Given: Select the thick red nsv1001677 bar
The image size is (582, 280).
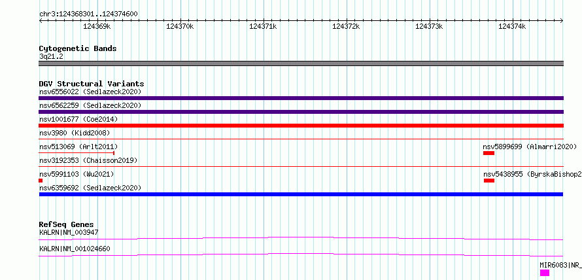Looking at the screenshot, I should [x=301, y=126].
